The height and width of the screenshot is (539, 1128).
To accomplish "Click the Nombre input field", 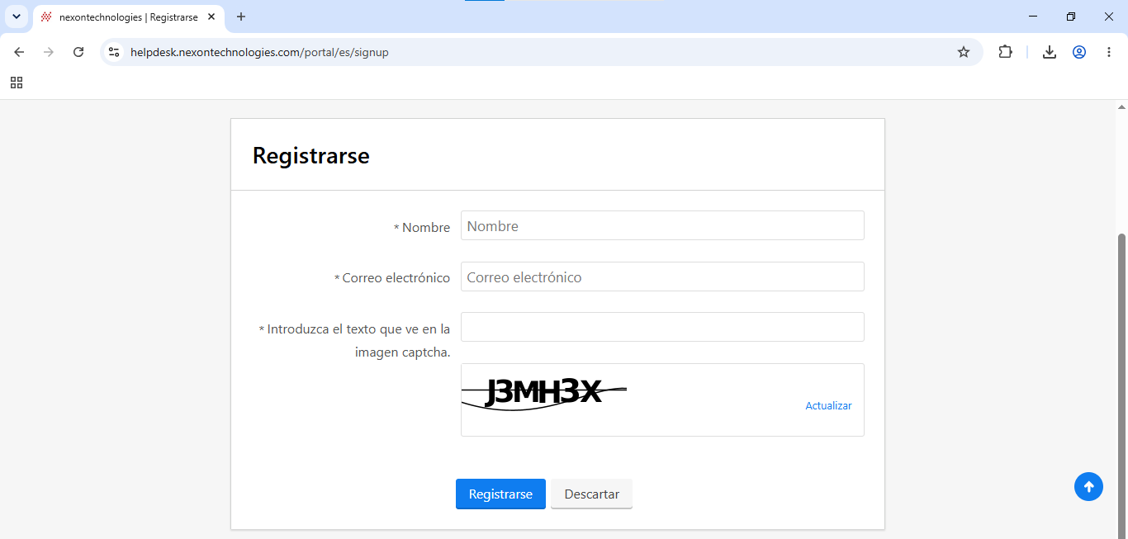I will pos(662,225).
